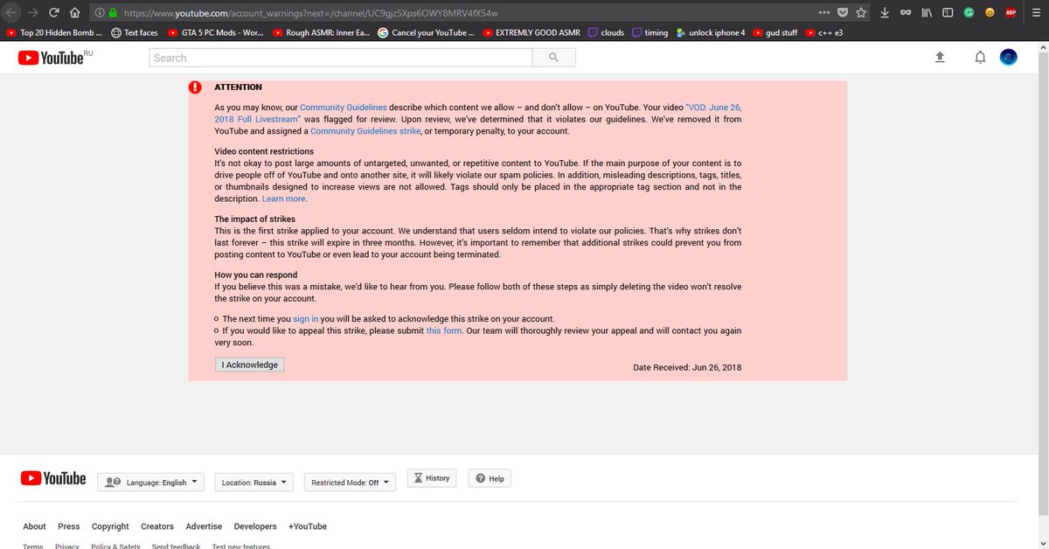The width and height of the screenshot is (1049, 549).
Task: Open bookmark Top 20 Hidden Bomb
Action: tap(54, 32)
